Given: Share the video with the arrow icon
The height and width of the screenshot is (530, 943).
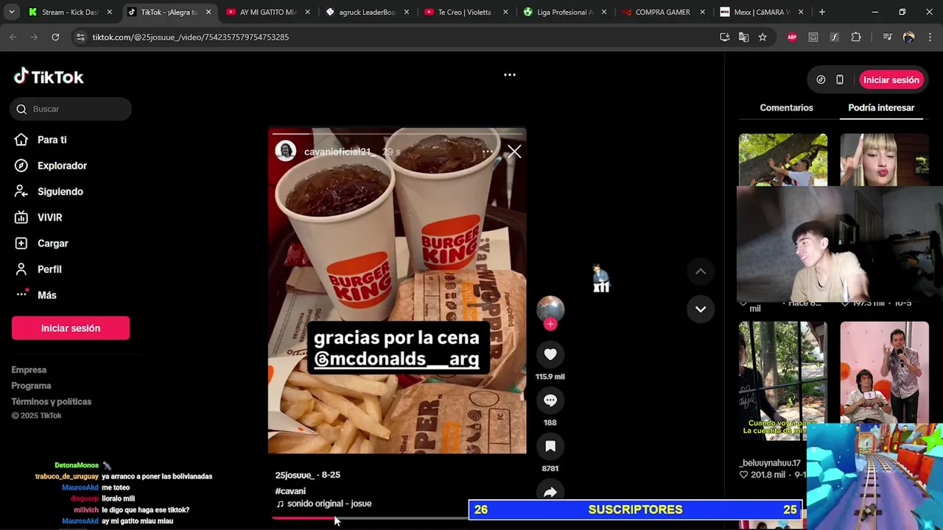Looking at the screenshot, I should click(x=550, y=492).
